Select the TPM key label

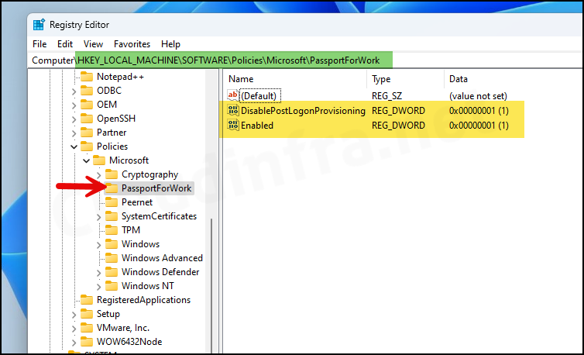tap(131, 230)
